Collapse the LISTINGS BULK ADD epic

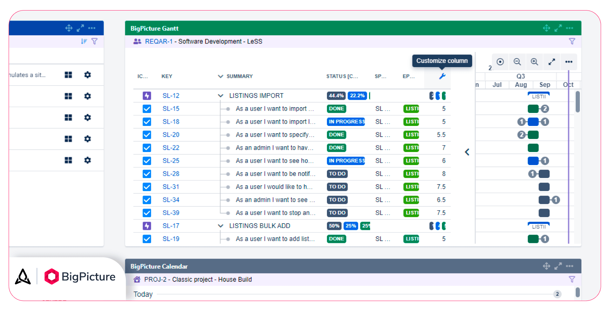pyautogui.click(x=220, y=226)
